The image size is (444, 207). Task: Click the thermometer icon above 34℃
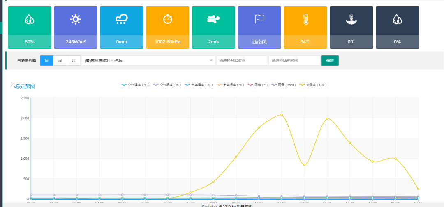[x=305, y=19]
